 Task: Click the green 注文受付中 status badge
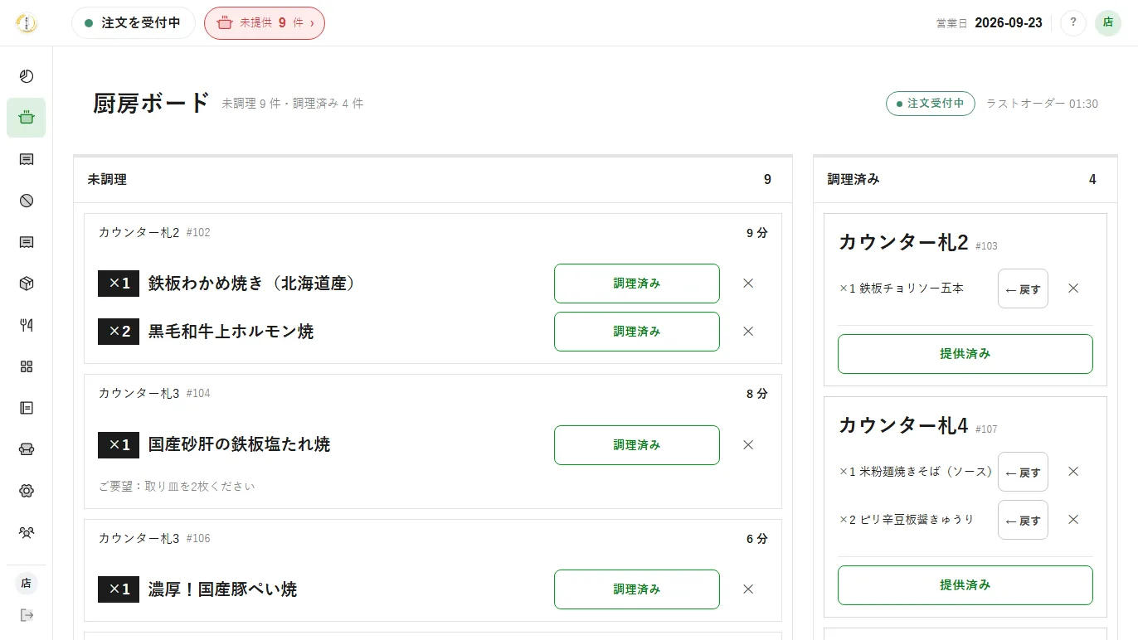tap(931, 104)
